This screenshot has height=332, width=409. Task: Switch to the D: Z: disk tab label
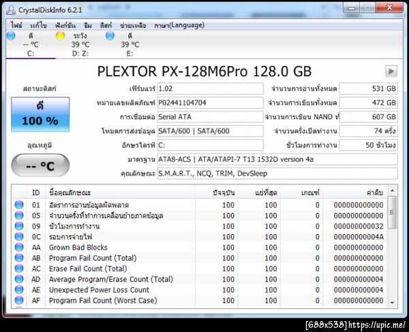click(x=80, y=53)
